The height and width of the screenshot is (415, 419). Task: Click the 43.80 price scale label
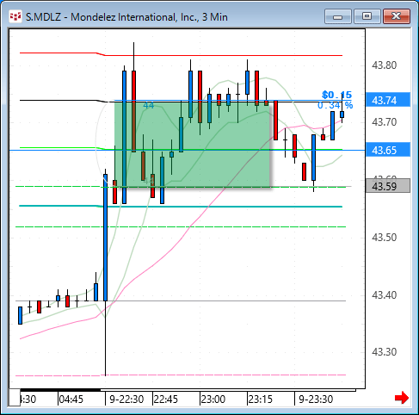(x=385, y=65)
